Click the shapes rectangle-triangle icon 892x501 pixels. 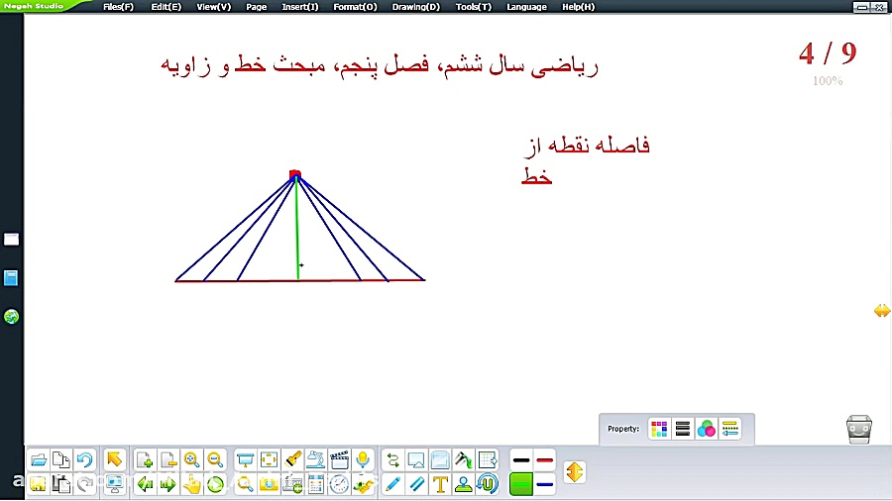(x=416, y=459)
